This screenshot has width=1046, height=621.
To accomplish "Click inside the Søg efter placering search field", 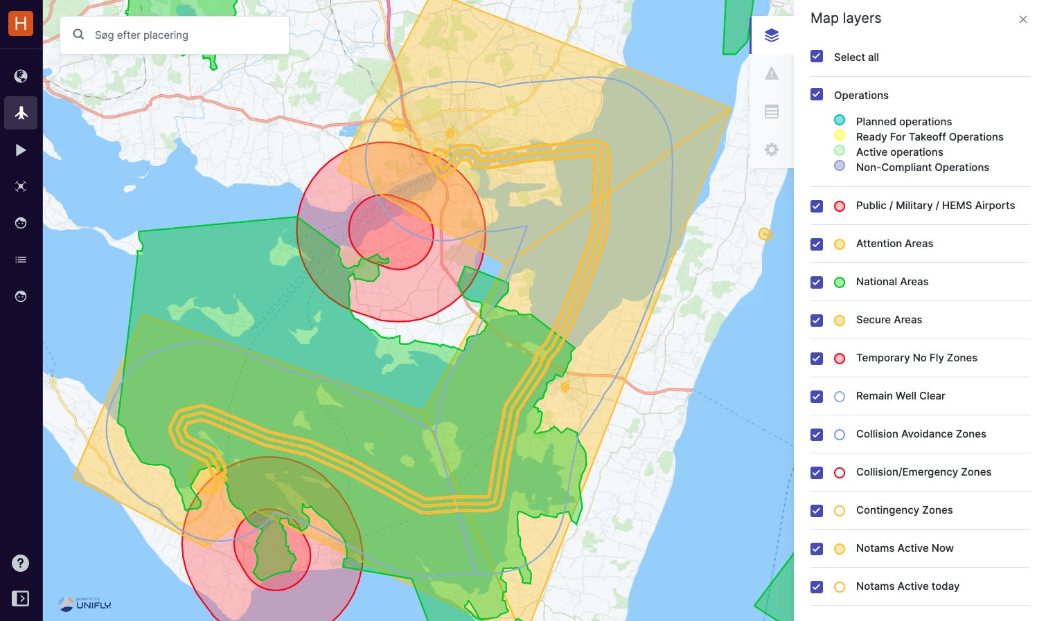I will tap(173, 35).
